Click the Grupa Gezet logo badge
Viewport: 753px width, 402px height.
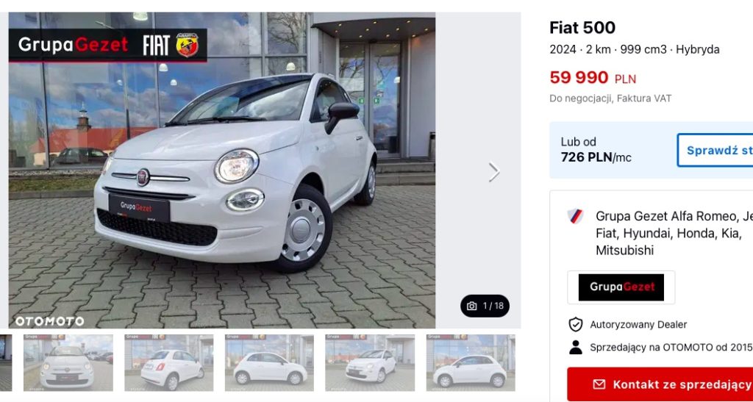[621, 287]
